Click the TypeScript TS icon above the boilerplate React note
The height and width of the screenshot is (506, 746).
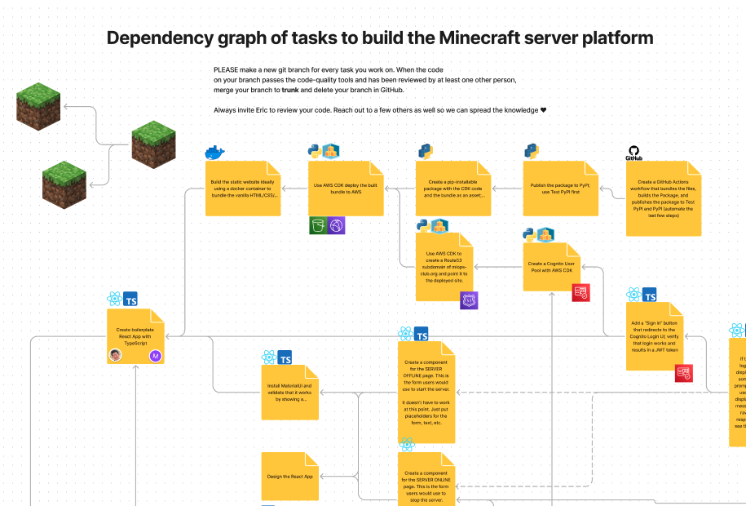[x=130, y=300]
